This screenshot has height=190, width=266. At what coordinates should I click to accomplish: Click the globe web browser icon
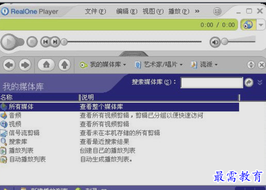pyautogui.click(x=248, y=25)
